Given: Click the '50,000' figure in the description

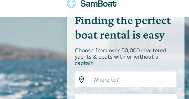Looking at the screenshot, I should 131,50.
